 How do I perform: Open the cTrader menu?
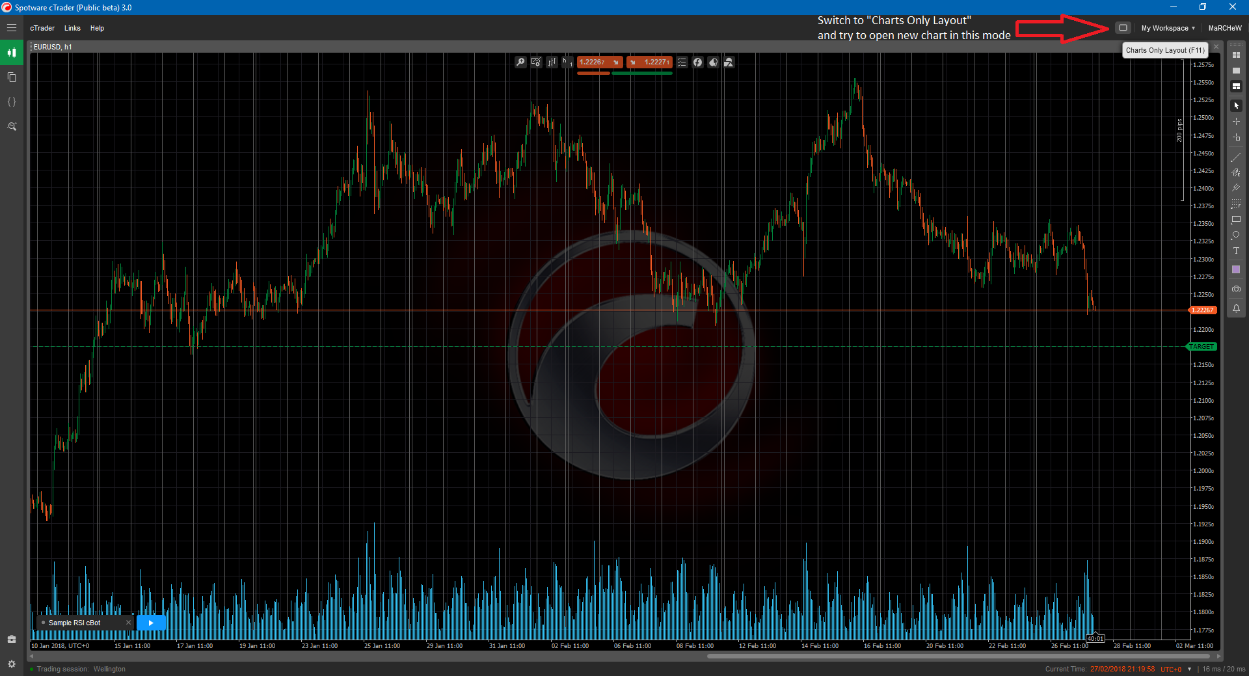42,28
